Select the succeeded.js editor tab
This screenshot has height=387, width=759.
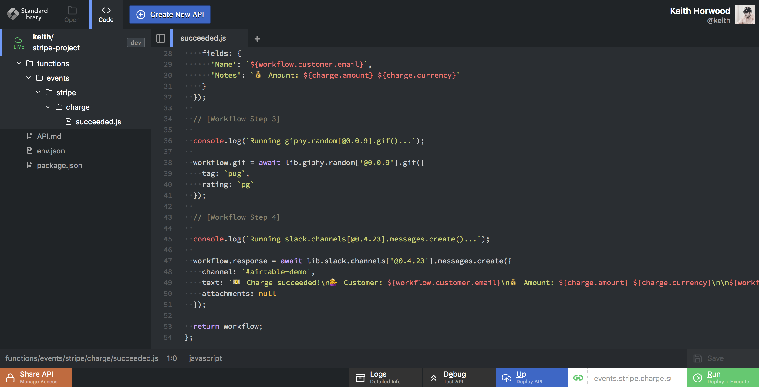point(203,38)
